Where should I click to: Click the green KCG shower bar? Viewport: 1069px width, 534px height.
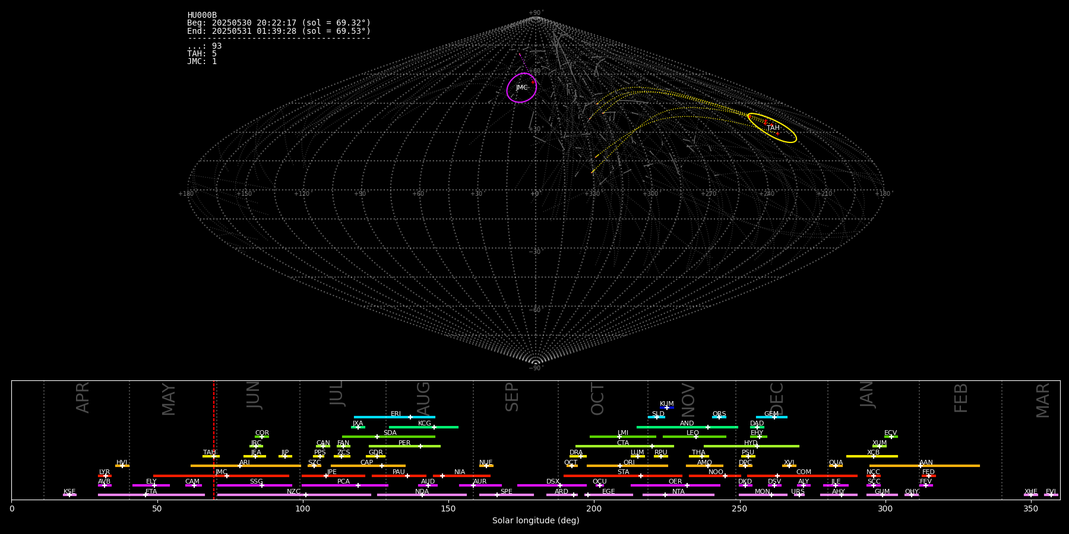pyautogui.click(x=423, y=427)
